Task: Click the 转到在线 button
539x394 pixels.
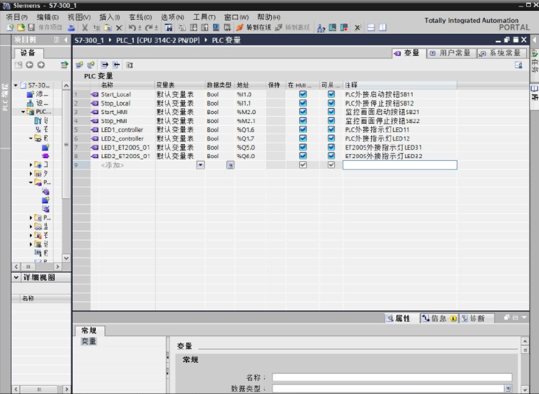Action: point(254,27)
